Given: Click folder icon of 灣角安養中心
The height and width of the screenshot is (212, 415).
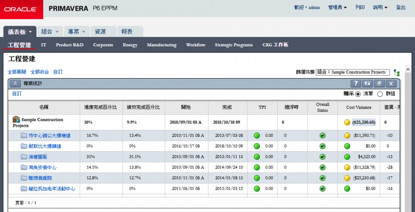Looking at the screenshot, I should [x=24, y=168].
